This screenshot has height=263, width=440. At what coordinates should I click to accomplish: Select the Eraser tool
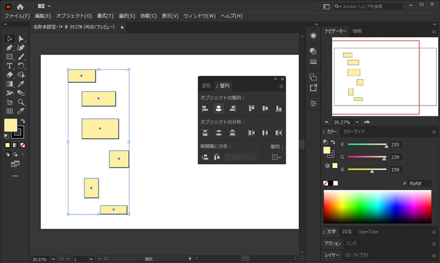click(9, 74)
